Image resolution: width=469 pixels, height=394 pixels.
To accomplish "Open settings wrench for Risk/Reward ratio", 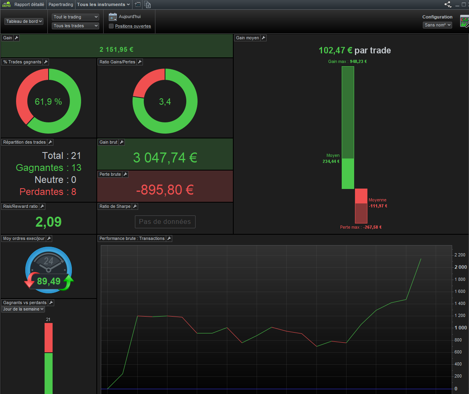I will pyautogui.click(x=42, y=206).
